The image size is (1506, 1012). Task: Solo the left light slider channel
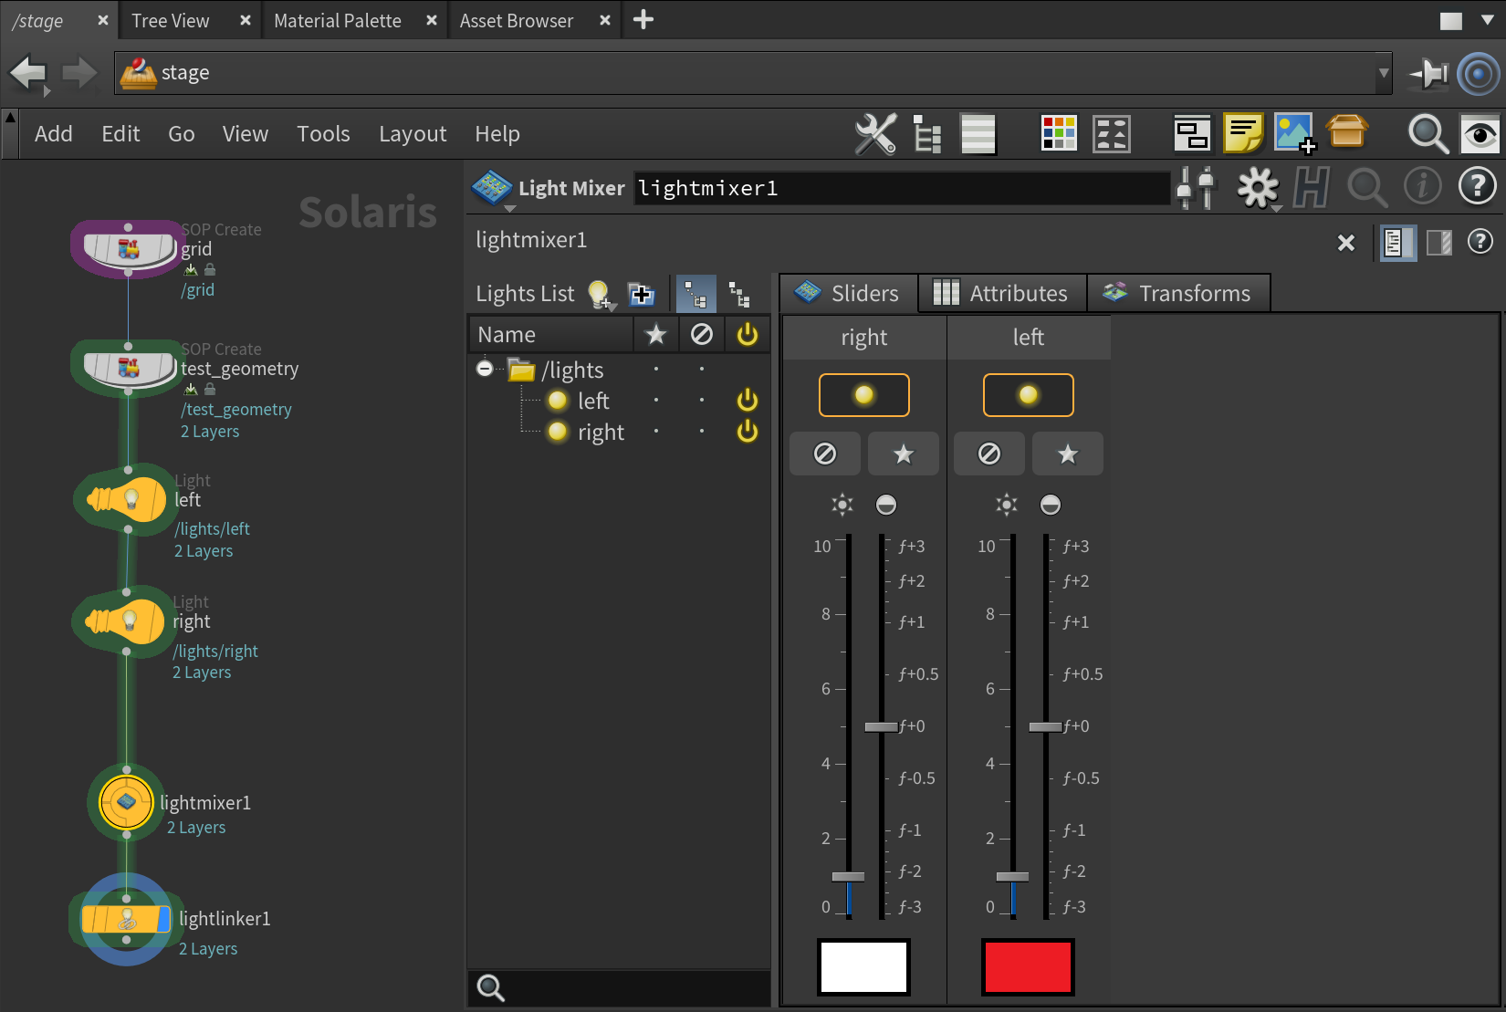pyautogui.click(x=1068, y=454)
